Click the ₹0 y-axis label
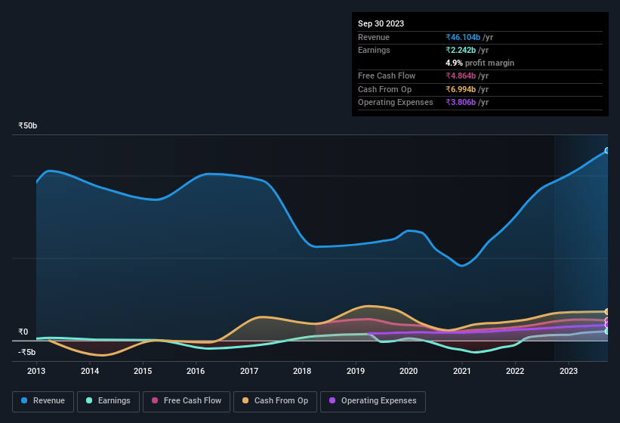This screenshot has width=620, height=423. 23,332
